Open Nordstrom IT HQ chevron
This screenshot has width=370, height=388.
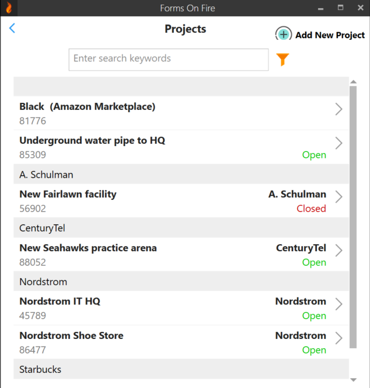pos(339,304)
